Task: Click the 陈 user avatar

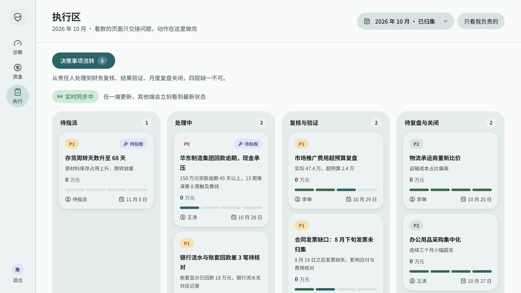Action: [18, 269]
